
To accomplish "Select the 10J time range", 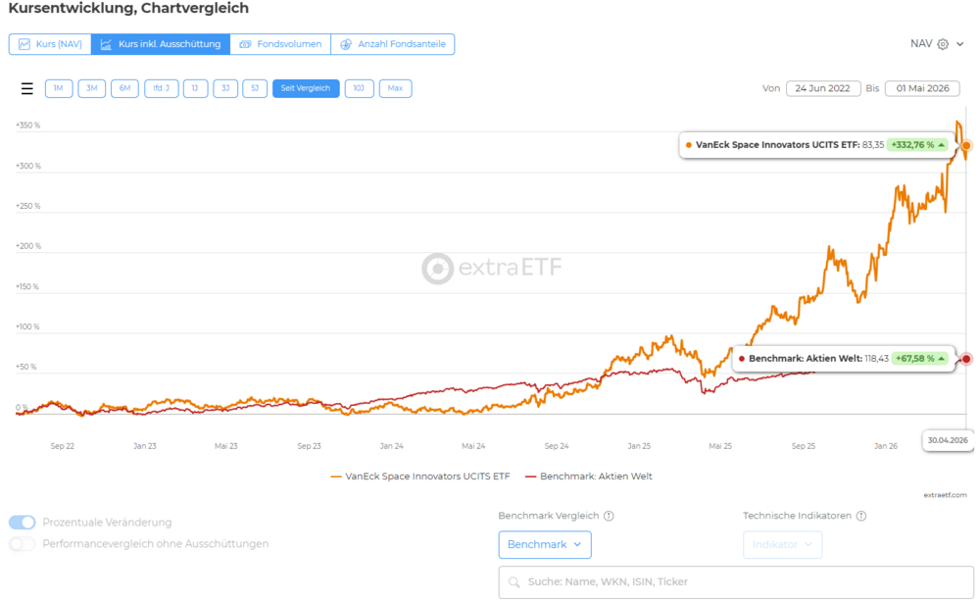I will click(x=359, y=88).
